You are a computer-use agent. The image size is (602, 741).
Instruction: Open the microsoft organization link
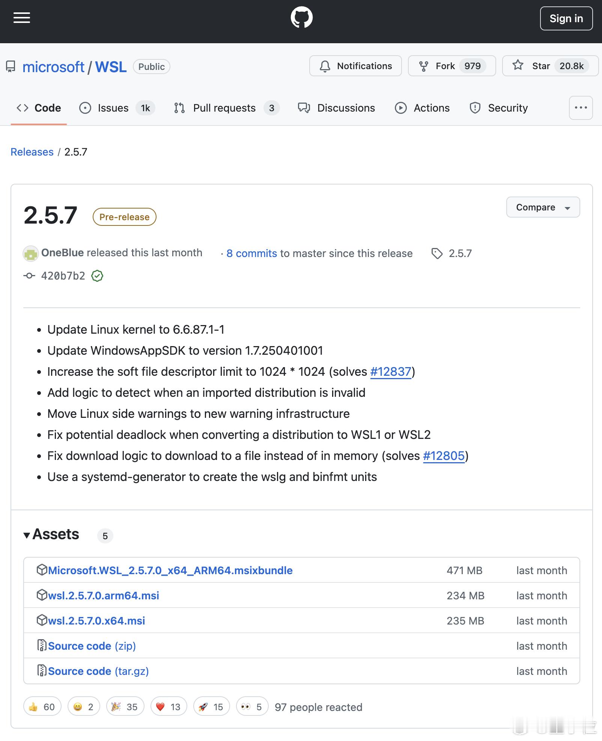[53, 67]
